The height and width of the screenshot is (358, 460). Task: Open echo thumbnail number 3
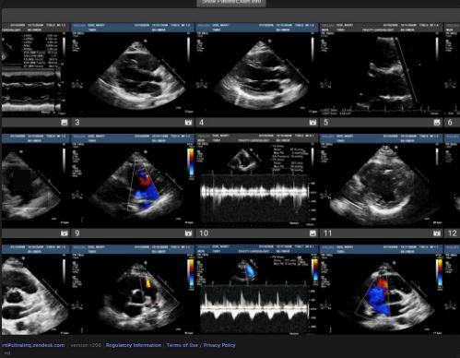133,70
